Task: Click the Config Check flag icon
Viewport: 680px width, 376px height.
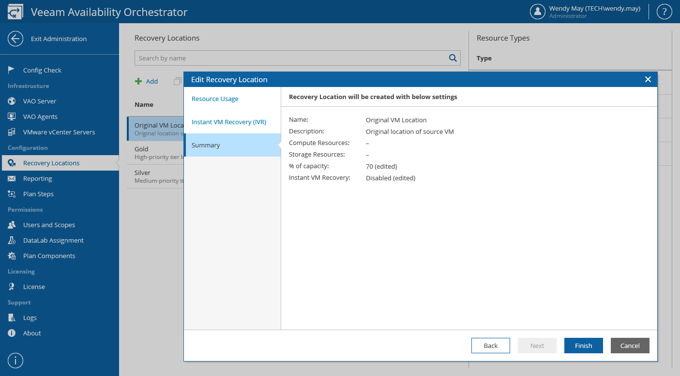Action: click(x=12, y=70)
